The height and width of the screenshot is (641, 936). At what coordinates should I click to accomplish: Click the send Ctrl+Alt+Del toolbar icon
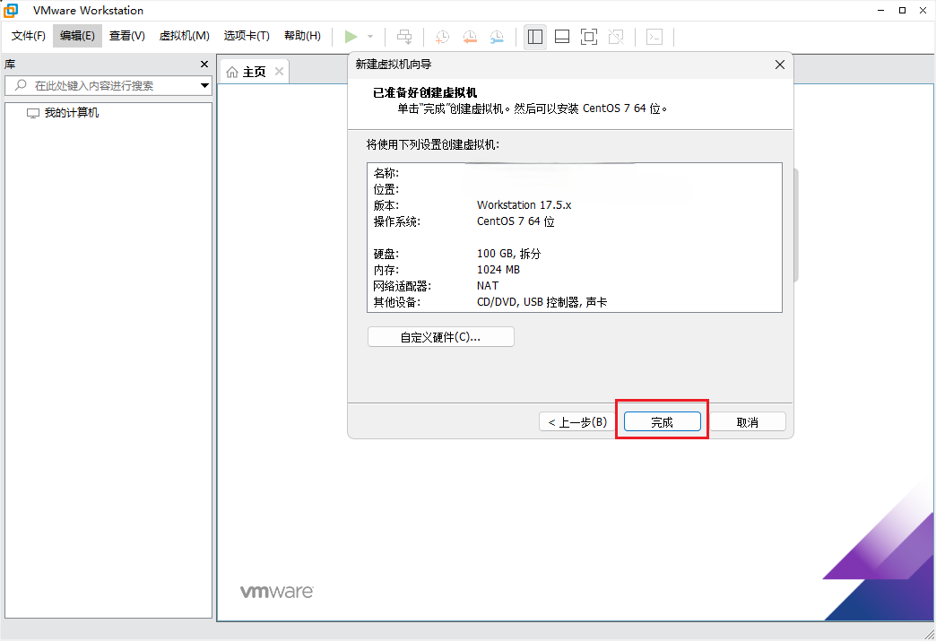404,37
